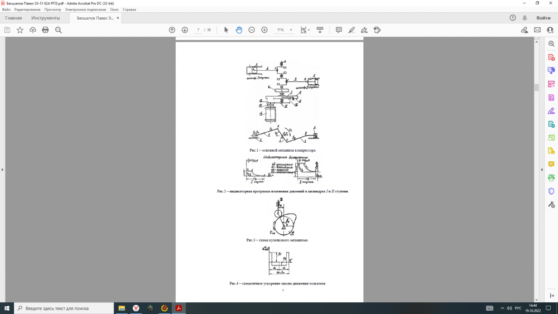
Task: Click the page number input field
Action: pos(198,30)
